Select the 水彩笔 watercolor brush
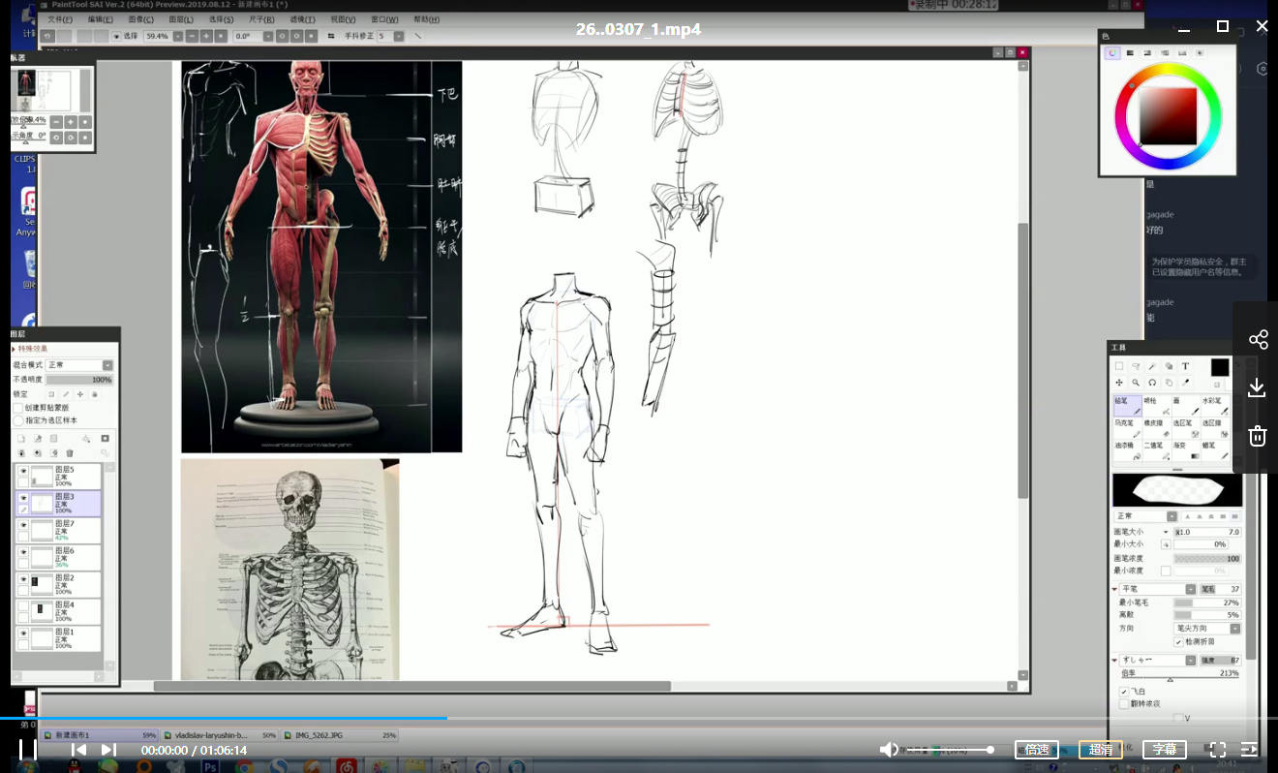 1214,405
